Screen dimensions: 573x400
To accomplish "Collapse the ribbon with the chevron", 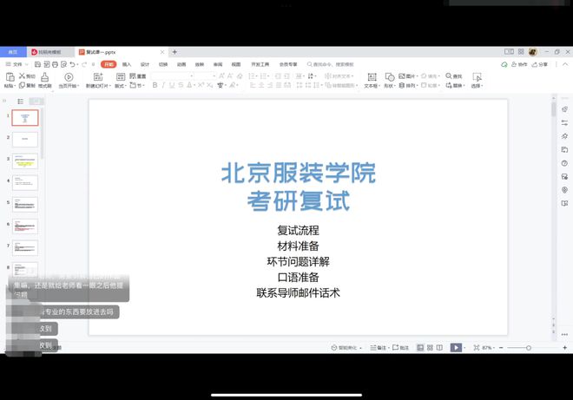I will click(565, 64).
